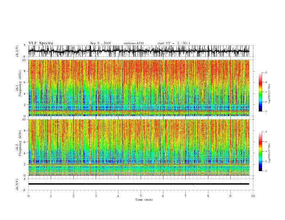Click the '8' kHz tick on ch.1 frequency axis
Viewport: 285px width, 220px height.
pos(25,71)
